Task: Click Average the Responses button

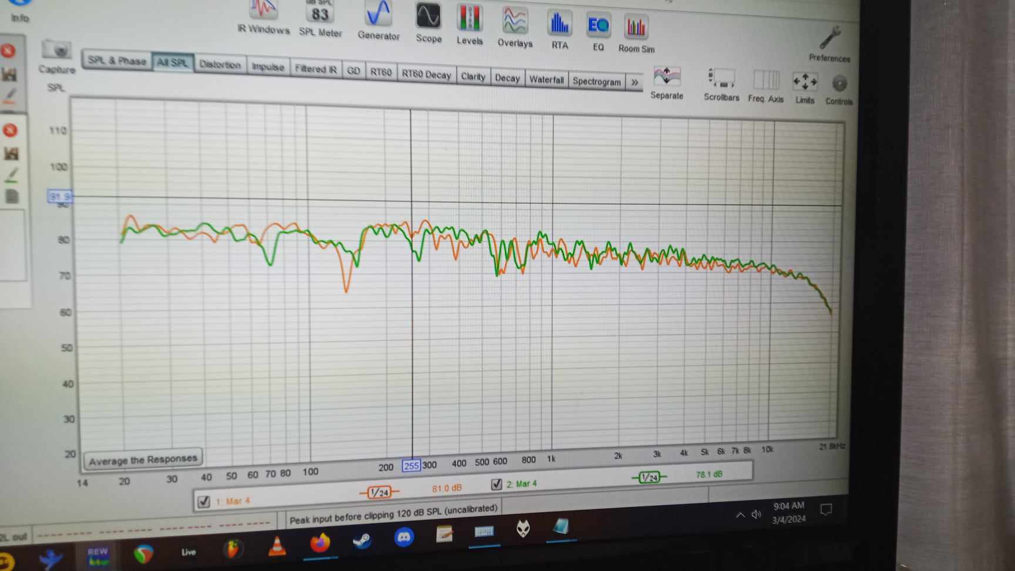Action: (x=143, y=459)
